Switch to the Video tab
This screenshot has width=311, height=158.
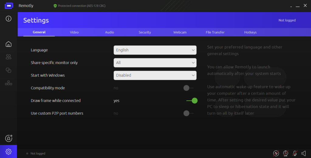point(74,32)
